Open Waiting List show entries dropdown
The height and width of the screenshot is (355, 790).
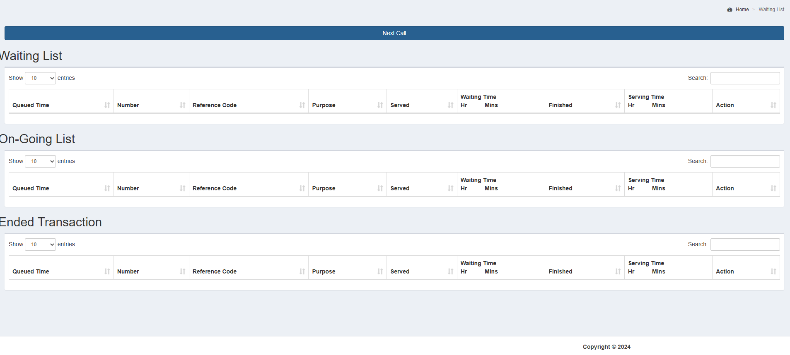pyautogui.click(x=40, y=78)
